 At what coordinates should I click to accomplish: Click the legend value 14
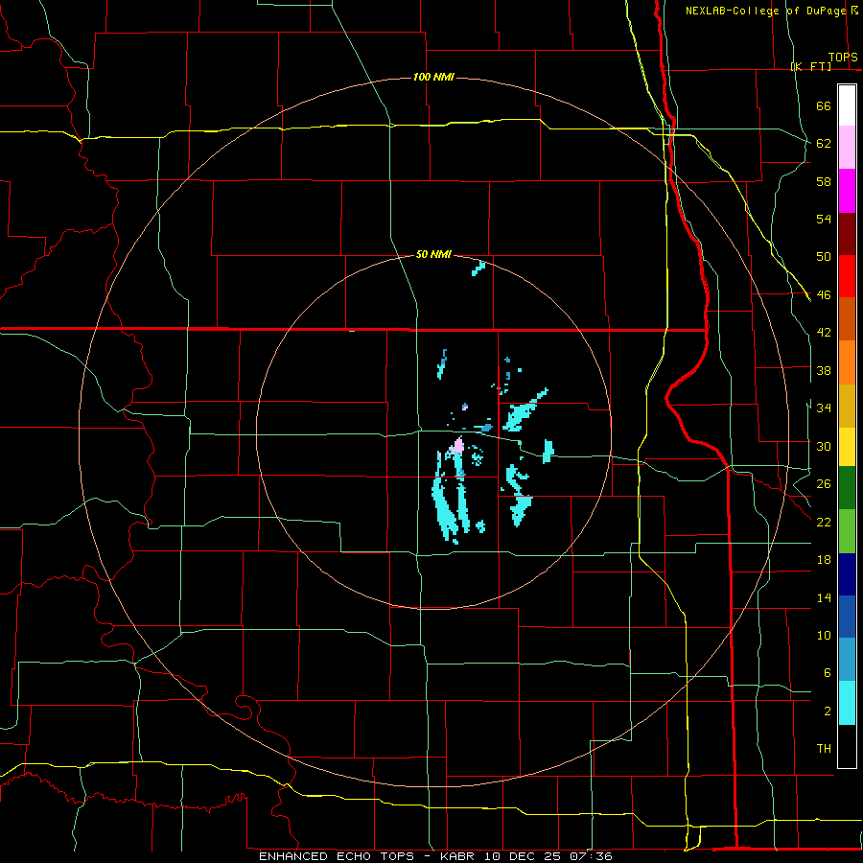coord(824,597)
